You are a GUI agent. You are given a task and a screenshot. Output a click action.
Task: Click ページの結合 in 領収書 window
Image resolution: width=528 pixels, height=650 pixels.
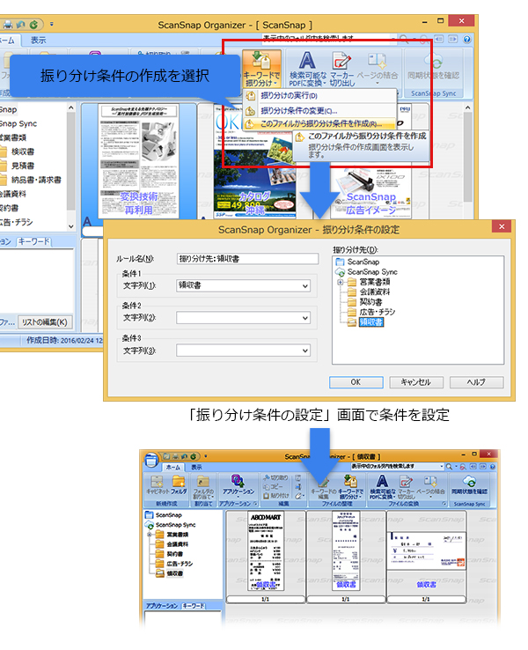(x=430, y=485)
